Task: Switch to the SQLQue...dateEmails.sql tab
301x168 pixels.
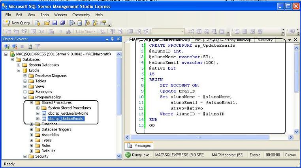Action: click(159, 40)
